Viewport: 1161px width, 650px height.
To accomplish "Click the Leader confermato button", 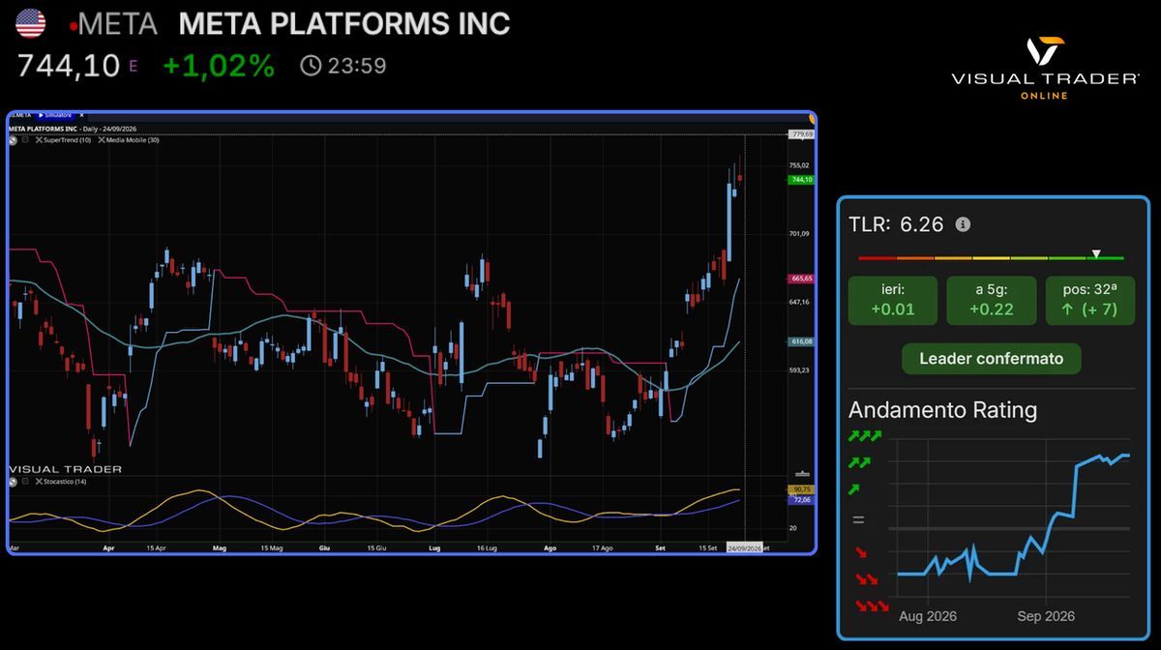I will click(991, 359).
